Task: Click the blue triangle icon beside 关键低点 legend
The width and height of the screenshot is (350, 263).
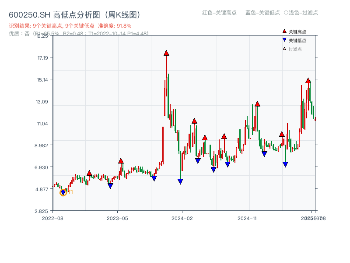Action: [284, 40]
